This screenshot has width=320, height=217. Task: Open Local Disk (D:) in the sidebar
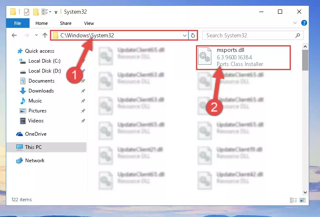(x=45, y=71)
